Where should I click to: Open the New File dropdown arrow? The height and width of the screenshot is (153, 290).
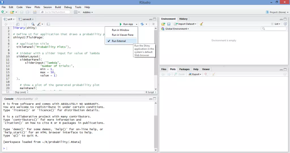coord(7,12)
